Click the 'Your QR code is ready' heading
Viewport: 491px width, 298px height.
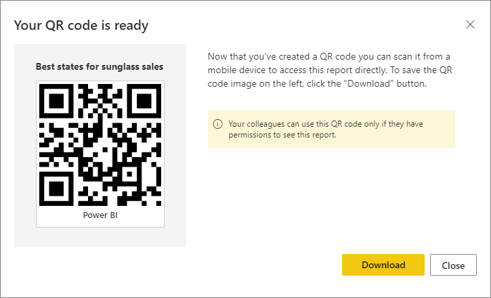[x=81, y=25]
